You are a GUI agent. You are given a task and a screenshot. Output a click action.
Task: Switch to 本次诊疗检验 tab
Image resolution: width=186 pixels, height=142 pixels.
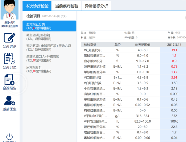(37, 6)
